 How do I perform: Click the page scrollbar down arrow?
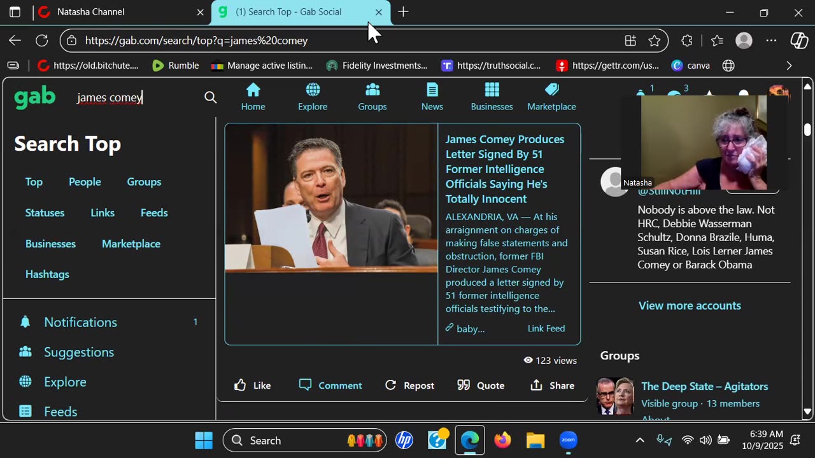[807, 412]
